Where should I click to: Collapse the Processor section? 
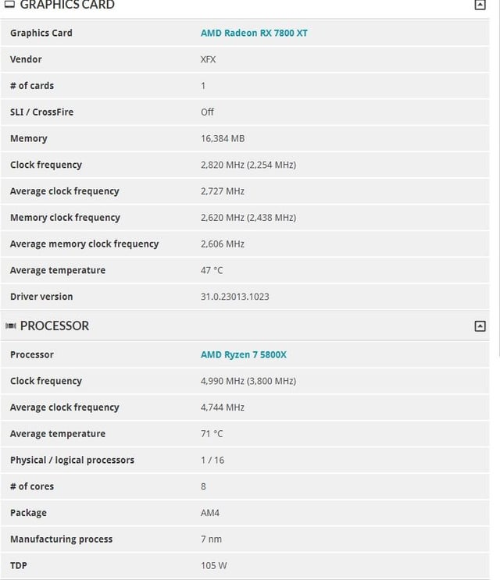tap(480, 326)
